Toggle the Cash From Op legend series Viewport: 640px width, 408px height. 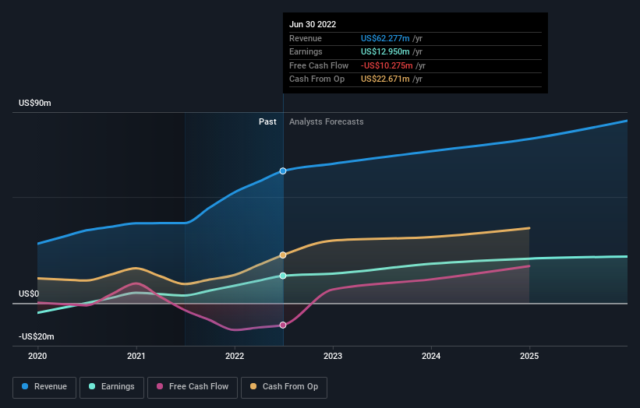coord(284,387)
